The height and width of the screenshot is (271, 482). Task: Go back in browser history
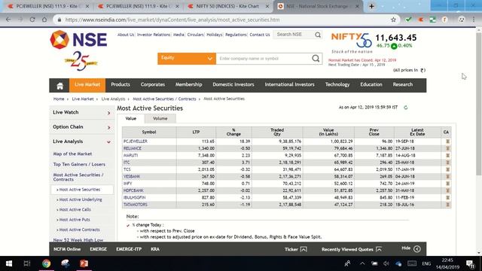click(x=8, y=20)
